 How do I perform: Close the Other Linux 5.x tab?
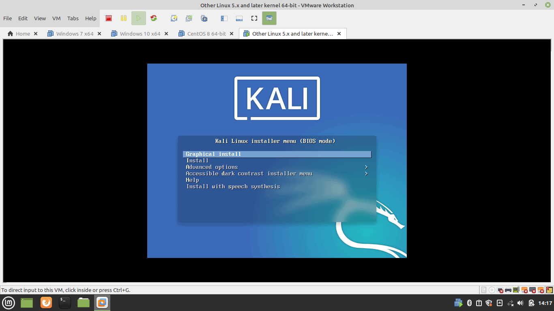339,34
